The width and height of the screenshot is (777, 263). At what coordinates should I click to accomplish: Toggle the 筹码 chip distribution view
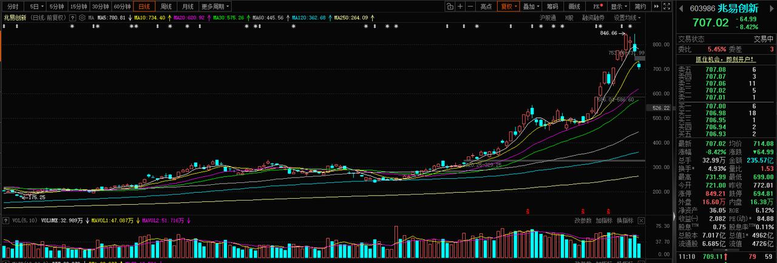[552, 7]
